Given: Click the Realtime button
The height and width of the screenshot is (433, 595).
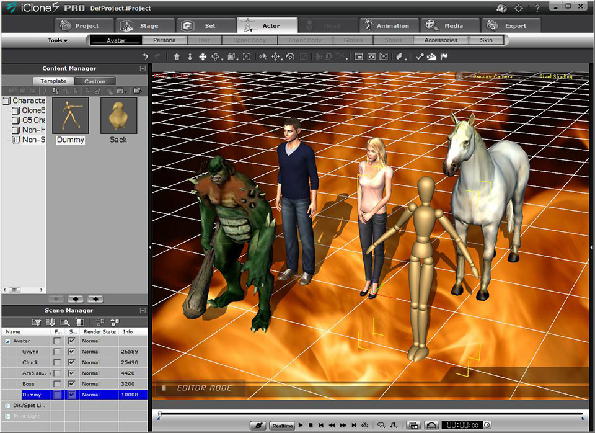Looking at the screenshot, I should pos(283,426).
